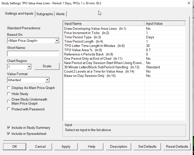Focus the Short Name text field
This screenshot has width=194, height=155.
click(x=33, y=54)
